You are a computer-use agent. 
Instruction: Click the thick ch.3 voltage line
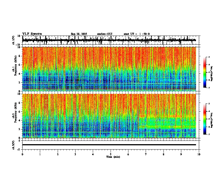click(109, 145)
